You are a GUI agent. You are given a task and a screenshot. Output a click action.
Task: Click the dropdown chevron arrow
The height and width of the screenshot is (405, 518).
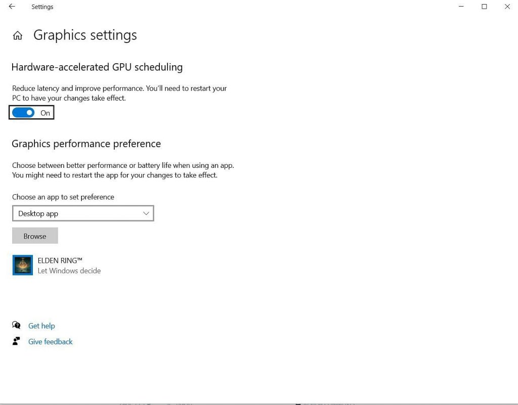point(146,213)
